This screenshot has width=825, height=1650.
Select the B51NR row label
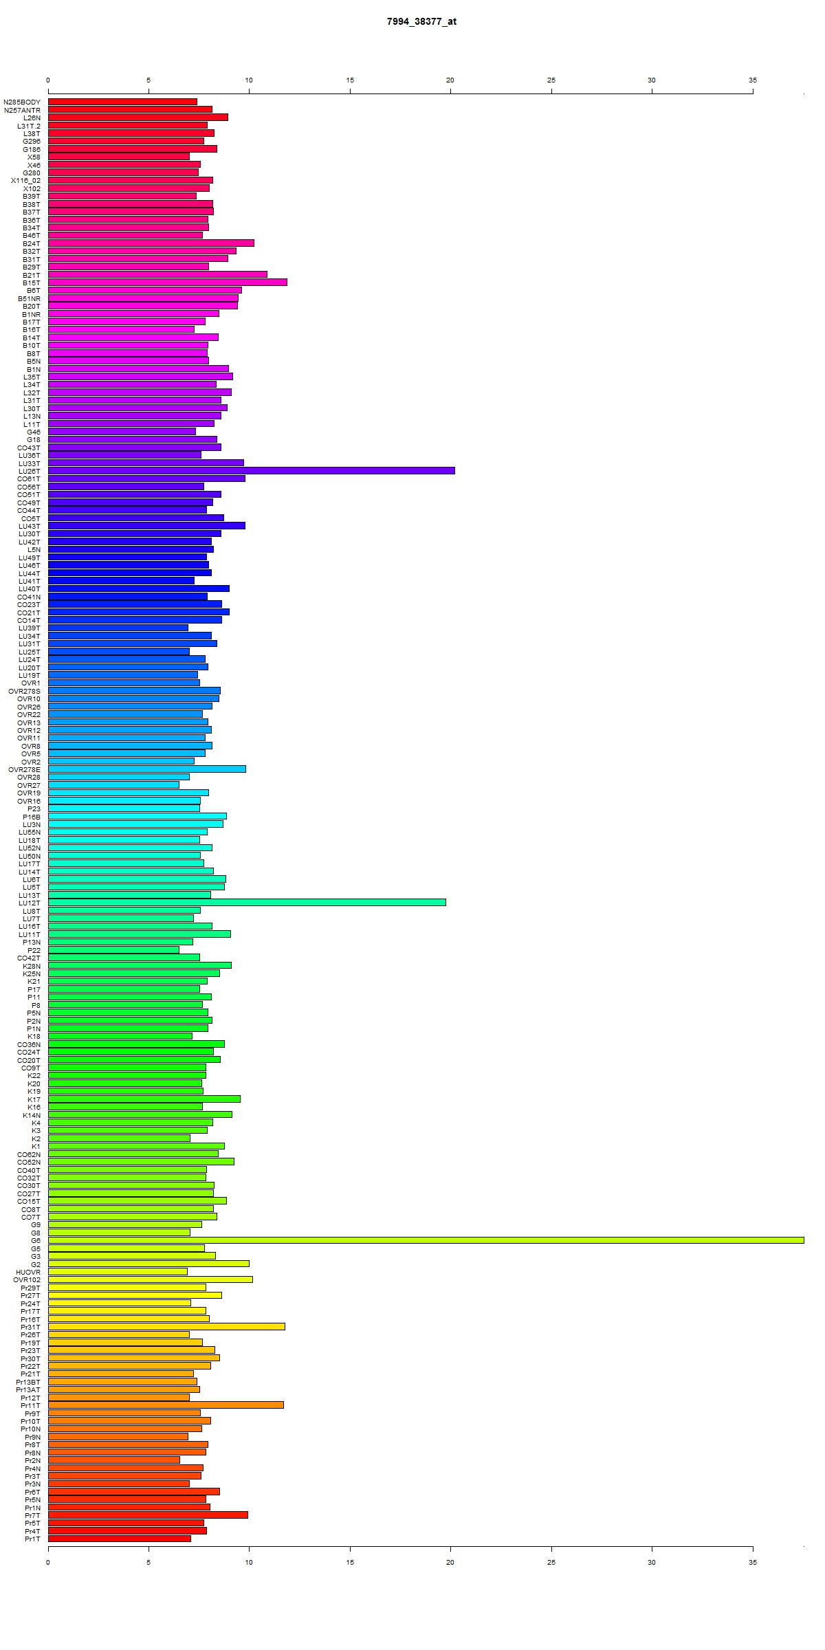tap(29, 298)
